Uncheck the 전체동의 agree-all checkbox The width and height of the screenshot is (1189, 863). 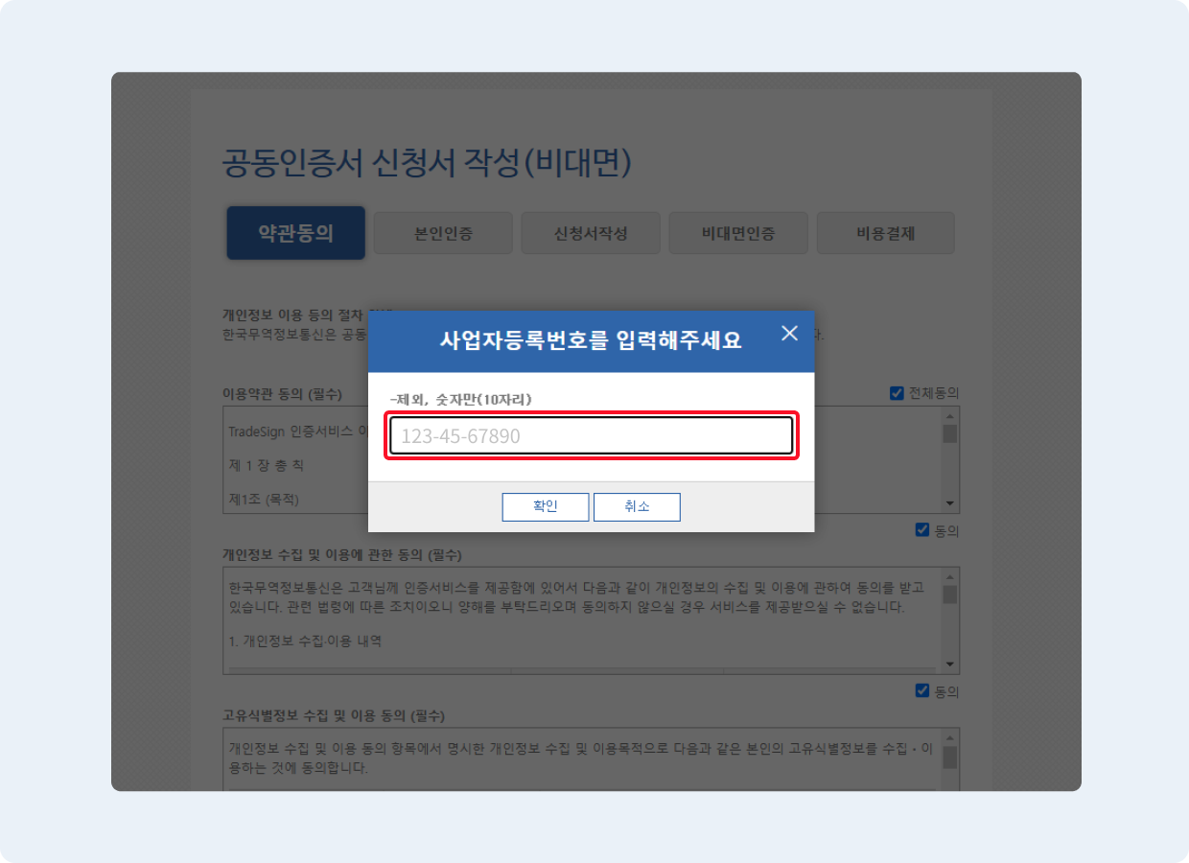coord(896,391)
